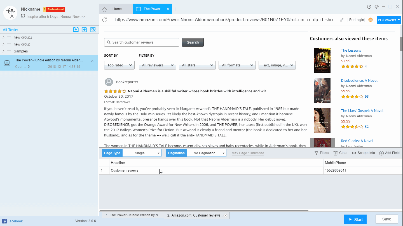This screenshot has height=226, width=403.
Task: Open help question mark icon
Action: [x=369, y=7]
